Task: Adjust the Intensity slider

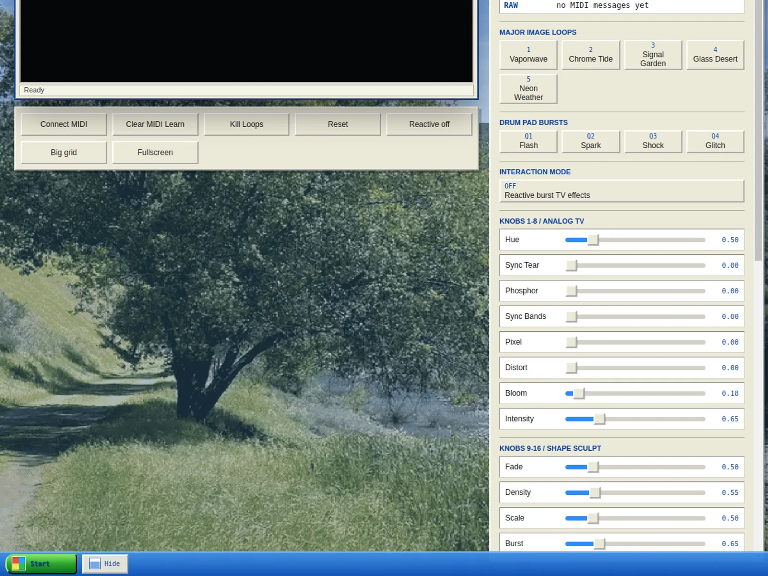Action: [635, 419]
